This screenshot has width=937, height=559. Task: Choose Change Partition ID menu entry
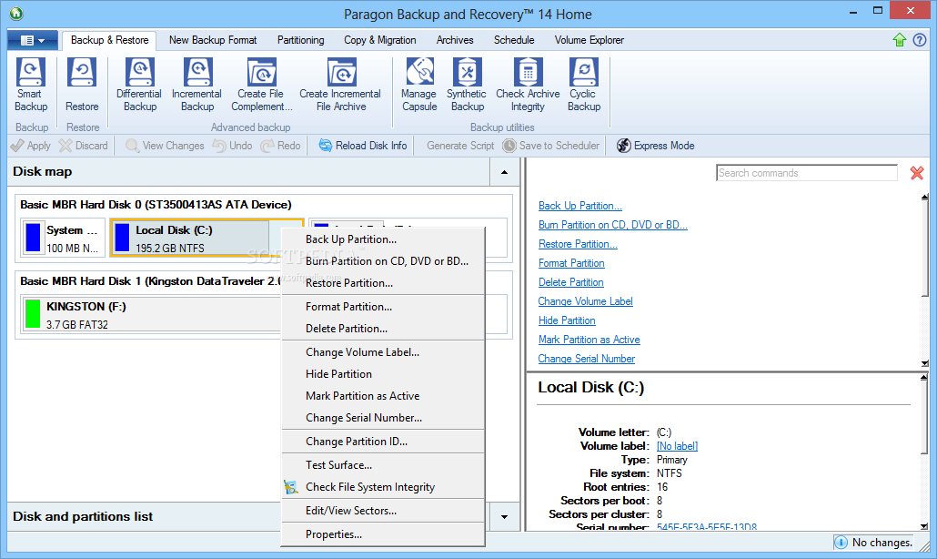383,442
